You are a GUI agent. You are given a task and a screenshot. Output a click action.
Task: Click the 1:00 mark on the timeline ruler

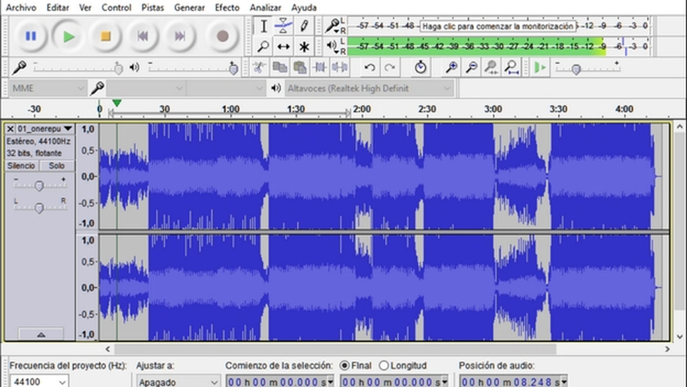coord(231,109)
